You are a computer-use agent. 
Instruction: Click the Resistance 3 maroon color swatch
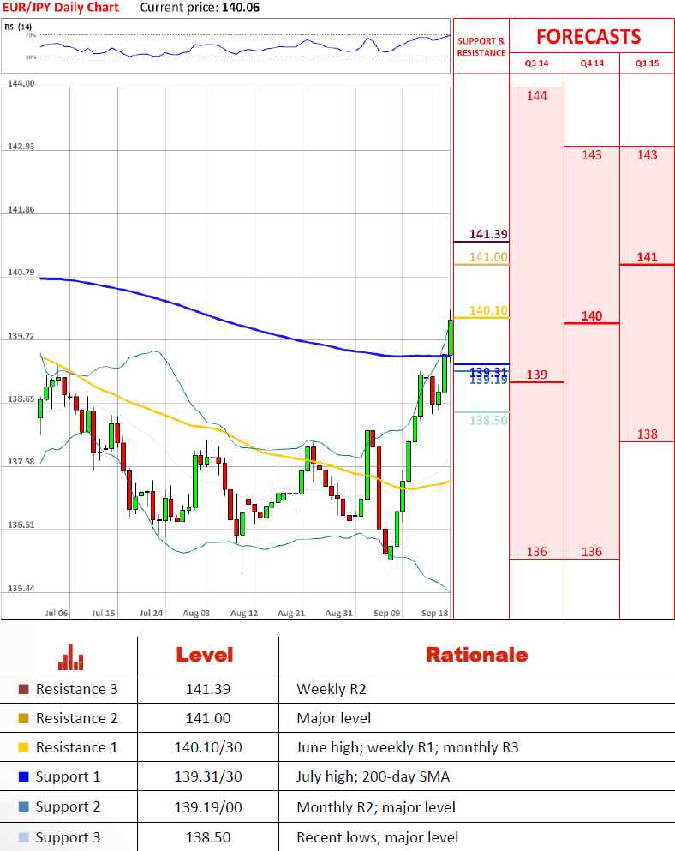[x=23, y=689]
